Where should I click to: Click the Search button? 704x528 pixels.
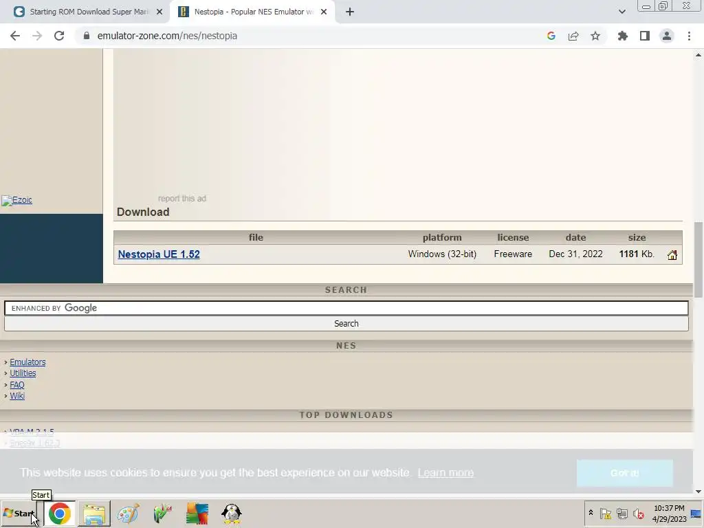(x=346, y=324)
